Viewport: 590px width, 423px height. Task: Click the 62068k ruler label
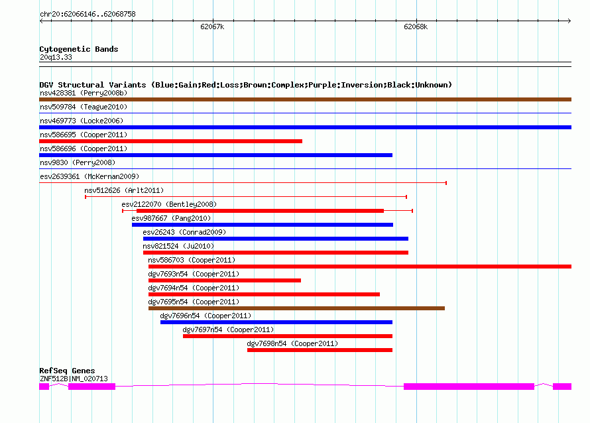click(x=416, y=27)
